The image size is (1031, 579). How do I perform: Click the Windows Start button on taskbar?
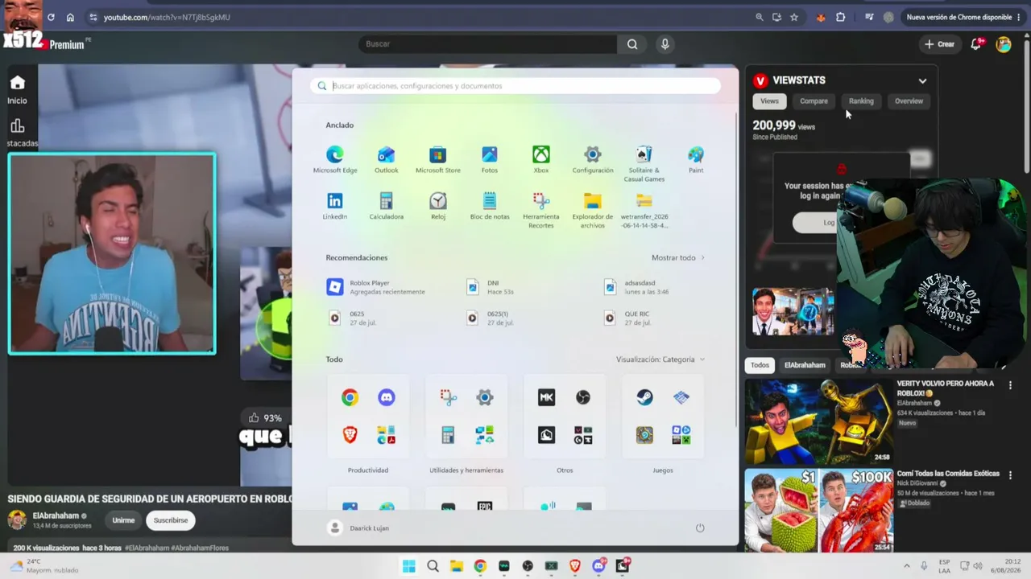[x=409, y=566]
